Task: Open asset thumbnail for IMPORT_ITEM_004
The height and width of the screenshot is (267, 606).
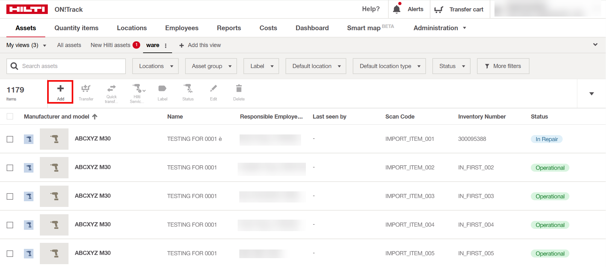Action: click(54, 225)
